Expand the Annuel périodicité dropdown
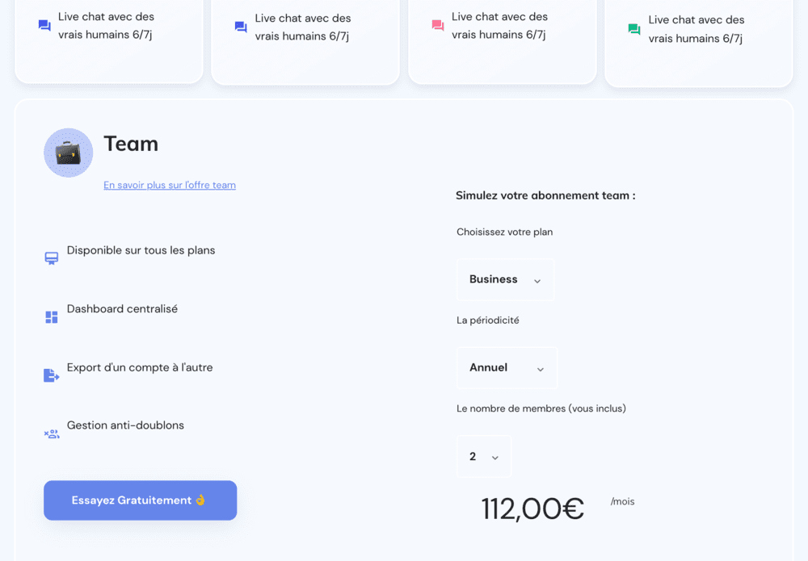 tap(507, 368)
